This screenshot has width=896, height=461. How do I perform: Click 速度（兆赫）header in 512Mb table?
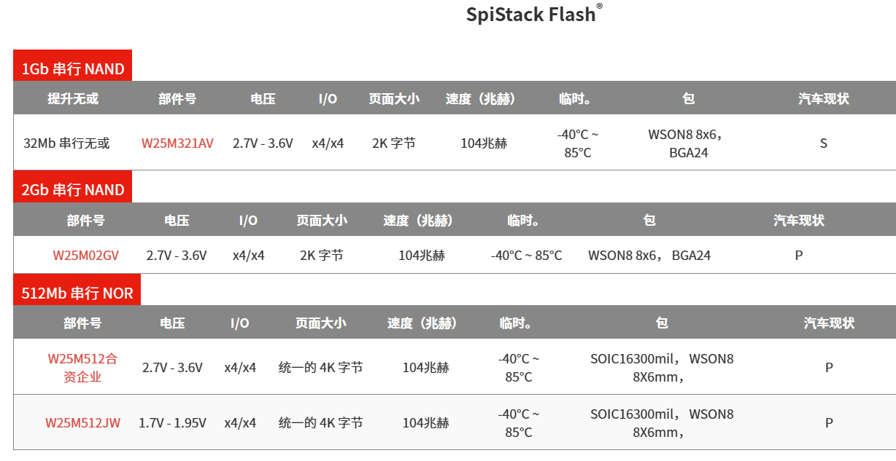[x=422, y=323]
